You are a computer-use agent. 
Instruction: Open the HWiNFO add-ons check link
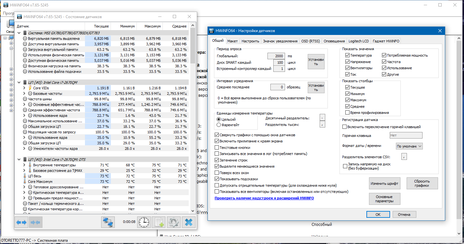click(x=264, y=198)
